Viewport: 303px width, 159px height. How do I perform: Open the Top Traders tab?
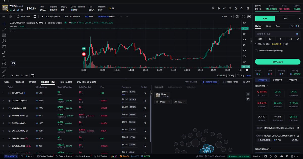[x=66, y=82]
